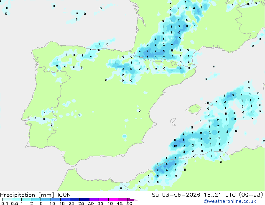
Task: Select the 40–45 mm magenta legend box
Action: (113, 200)
